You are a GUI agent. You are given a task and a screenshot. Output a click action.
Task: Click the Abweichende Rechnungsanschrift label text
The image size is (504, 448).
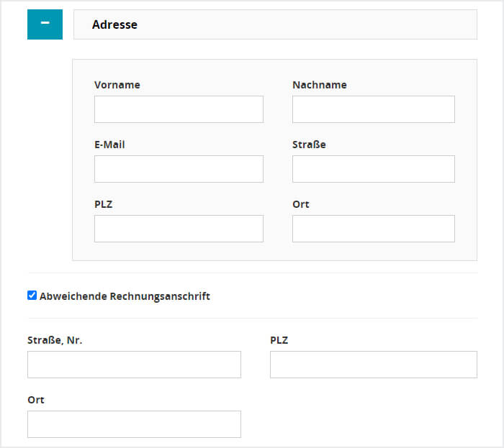pos(125,296)
